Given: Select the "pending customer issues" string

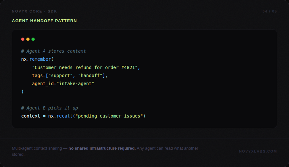Looking at the screenshot, I should click(109, 116).
